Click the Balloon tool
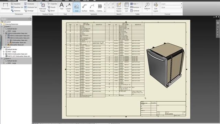 click(147, 6)
